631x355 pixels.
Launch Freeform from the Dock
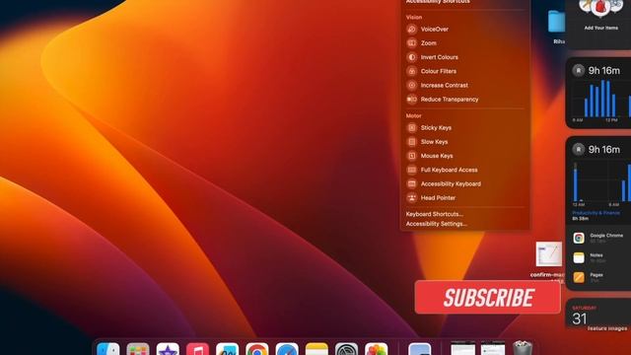point(228,349)
